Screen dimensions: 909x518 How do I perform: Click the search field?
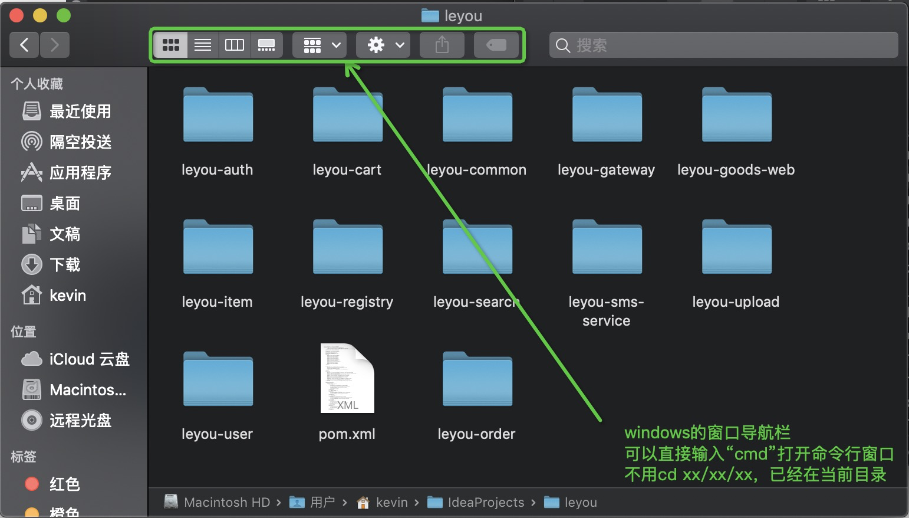(724, 45)
